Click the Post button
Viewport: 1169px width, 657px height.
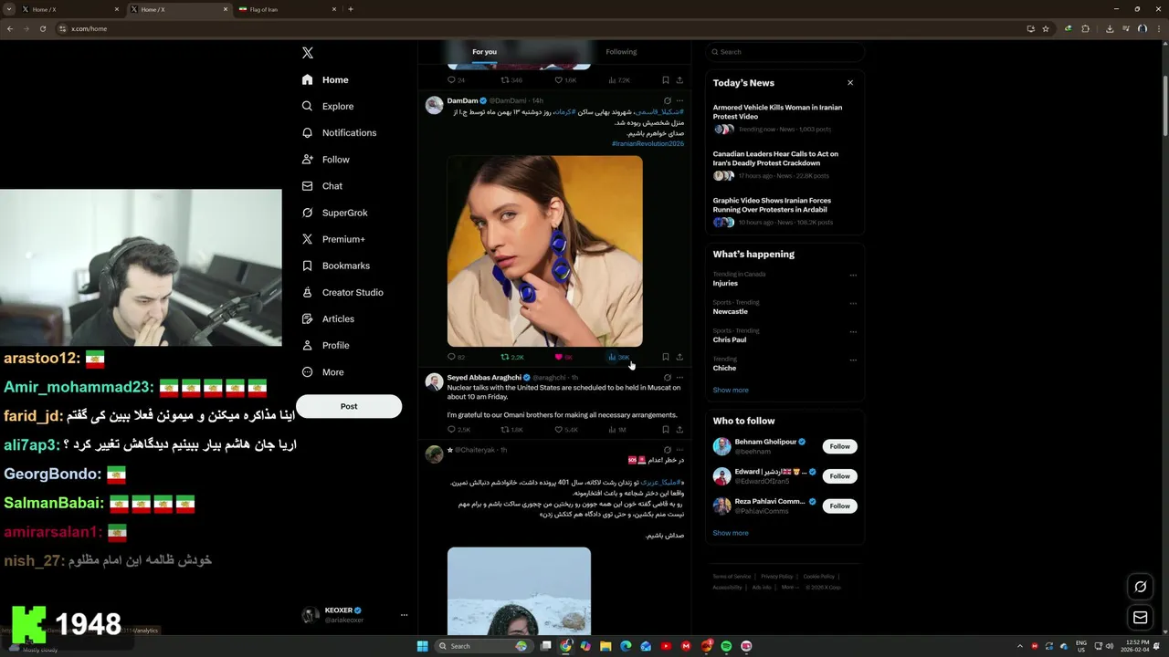click(349, 406)
